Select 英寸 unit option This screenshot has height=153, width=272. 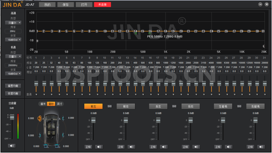[x=60, y=104]
